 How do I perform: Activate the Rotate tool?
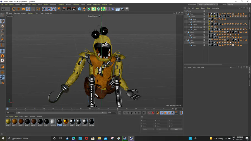[x=28, y=9]
